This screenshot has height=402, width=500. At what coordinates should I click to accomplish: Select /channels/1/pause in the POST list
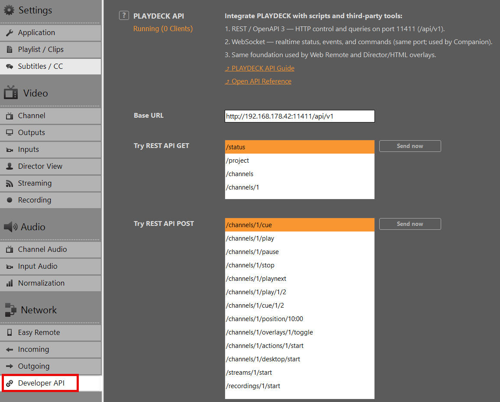click(x=300, y=251)
